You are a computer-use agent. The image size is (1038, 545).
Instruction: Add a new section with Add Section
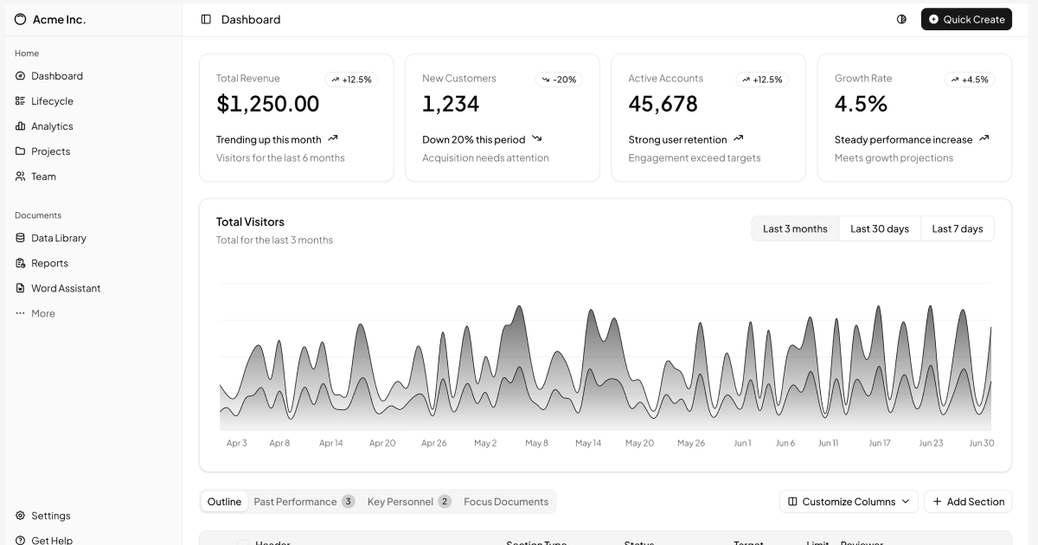(968, 501)
